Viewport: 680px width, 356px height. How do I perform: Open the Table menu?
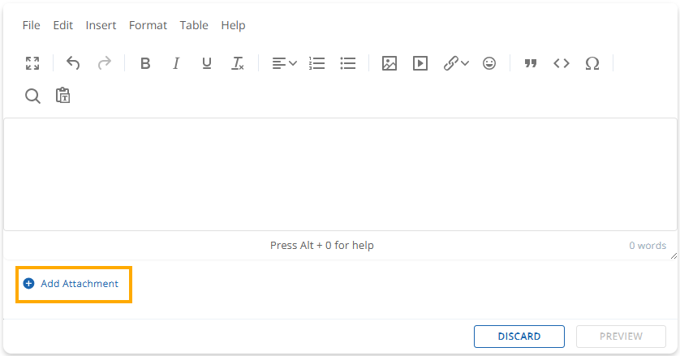pyautogui.click(x=194, y=25)
